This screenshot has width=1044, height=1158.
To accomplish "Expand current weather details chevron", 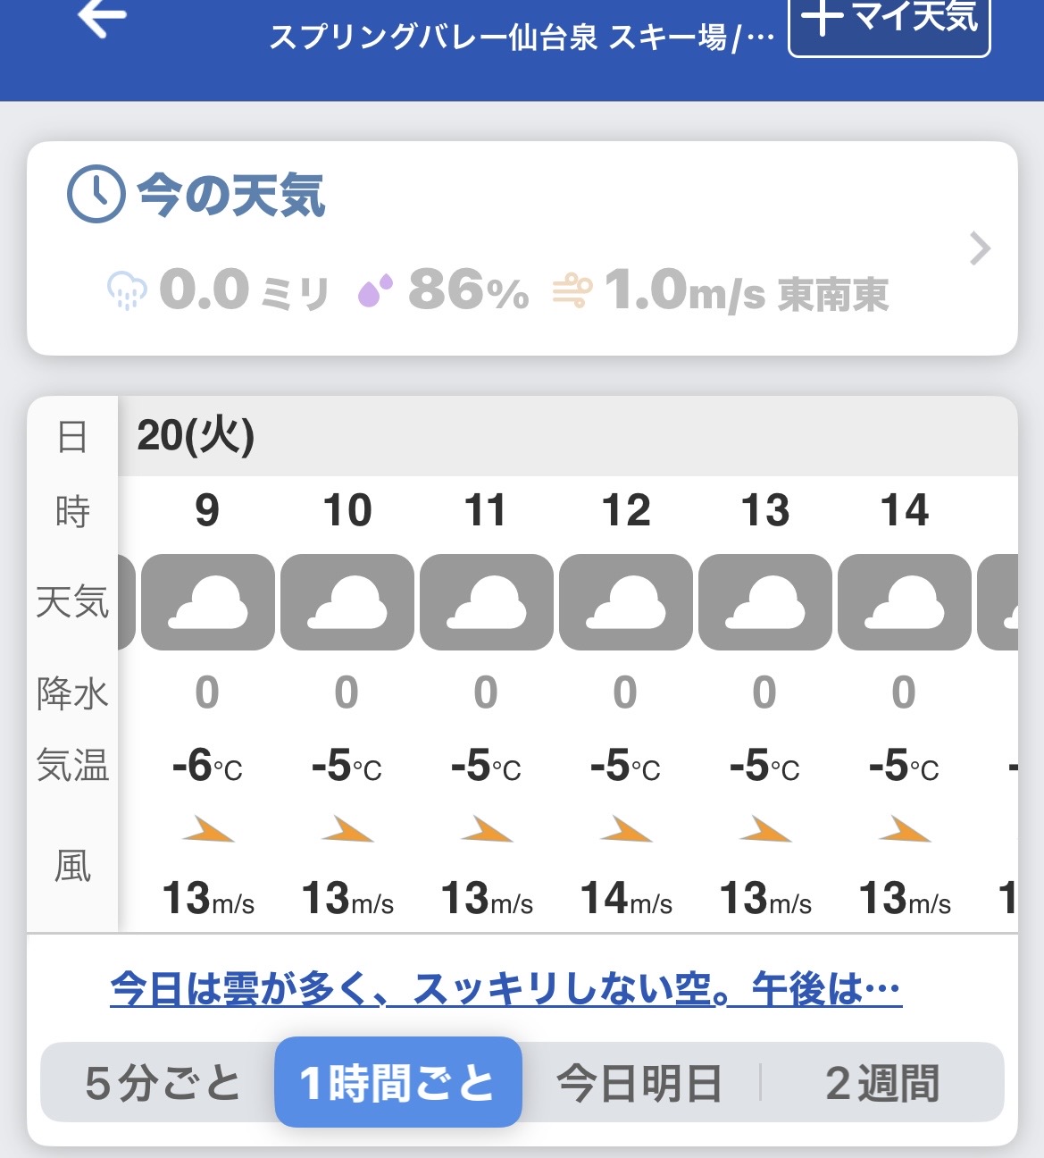I will (980, 249).
